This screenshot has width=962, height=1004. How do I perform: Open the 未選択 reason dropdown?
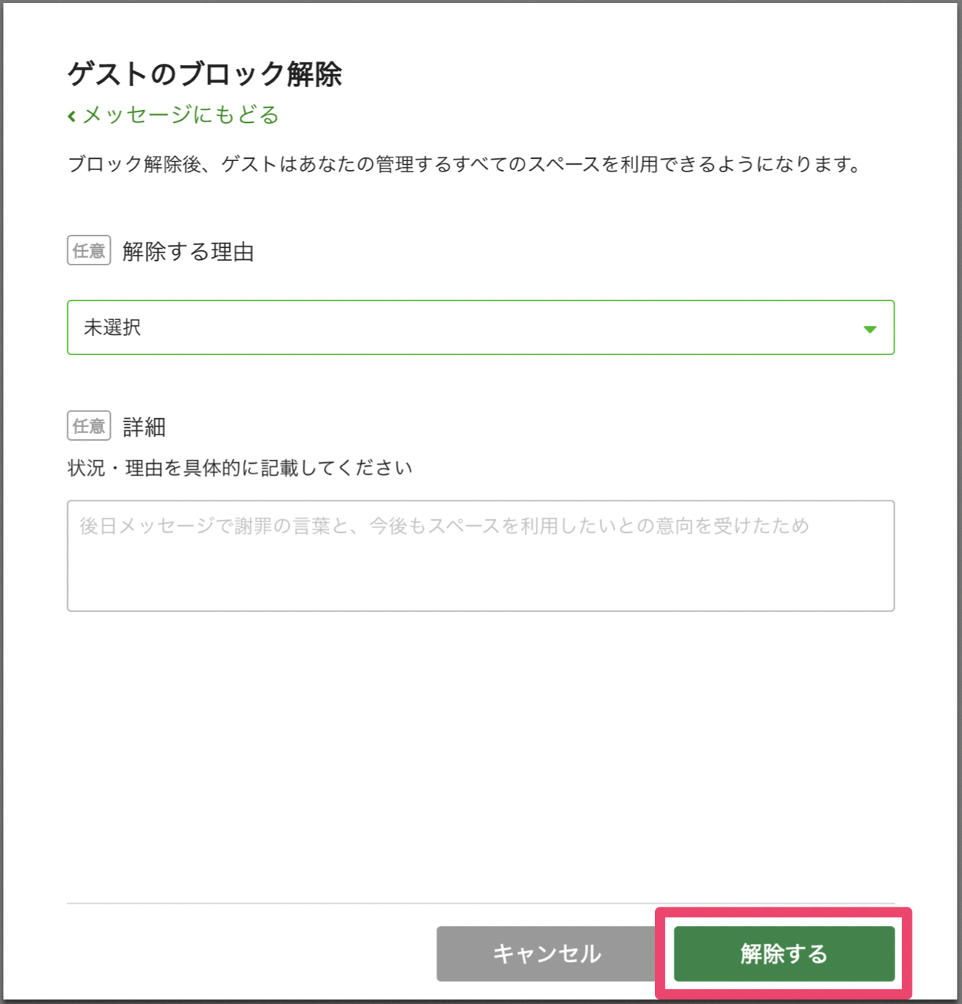point(480,327)
